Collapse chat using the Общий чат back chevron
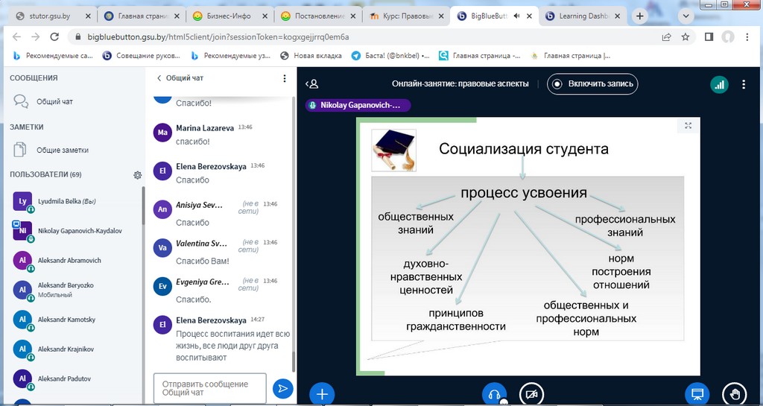 point(158,78)
